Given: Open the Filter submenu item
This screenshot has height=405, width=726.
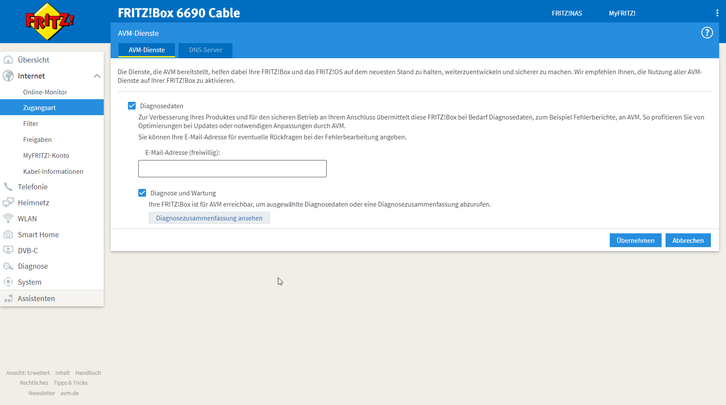Looking at the screenshot, I should coord(31,123).
